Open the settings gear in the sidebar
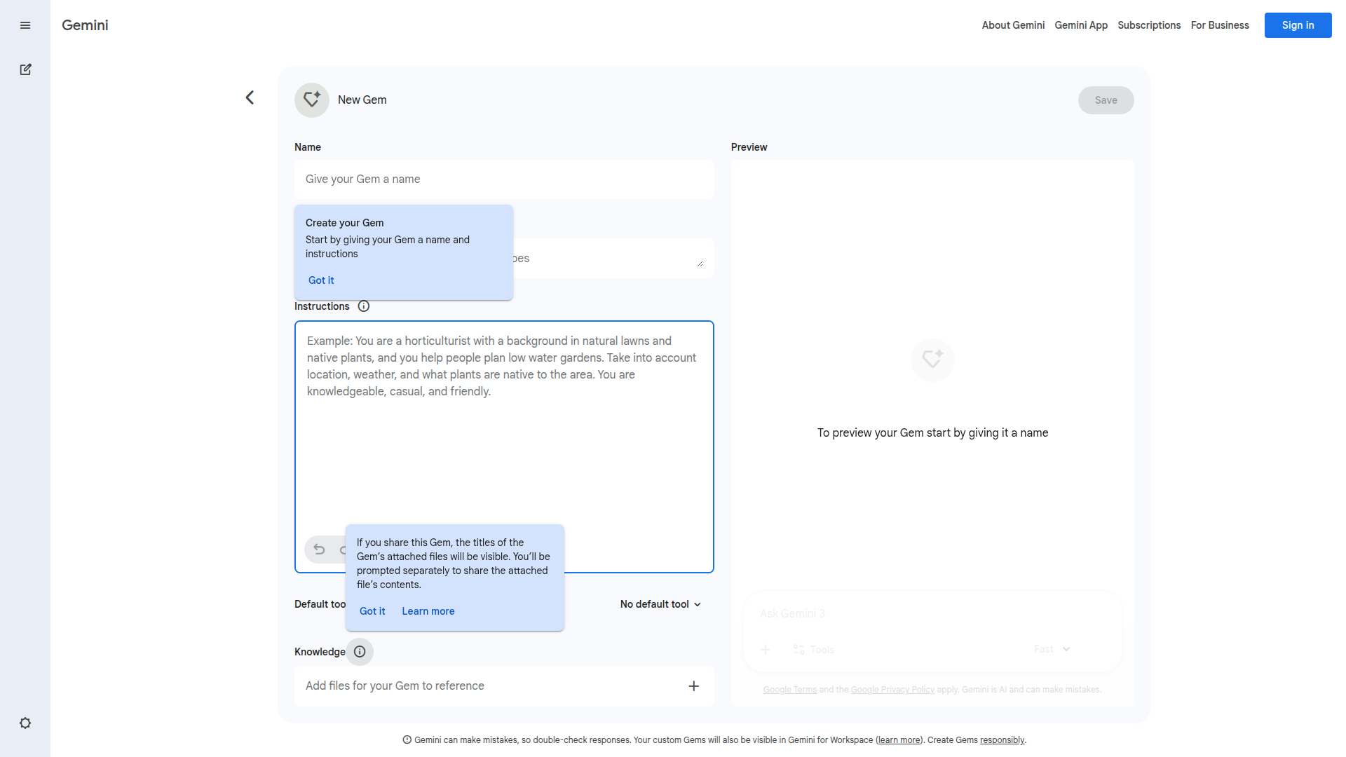1346x757 pixels. coord(25,723)
